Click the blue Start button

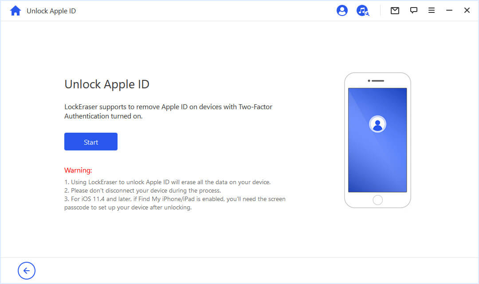[91, 142]
